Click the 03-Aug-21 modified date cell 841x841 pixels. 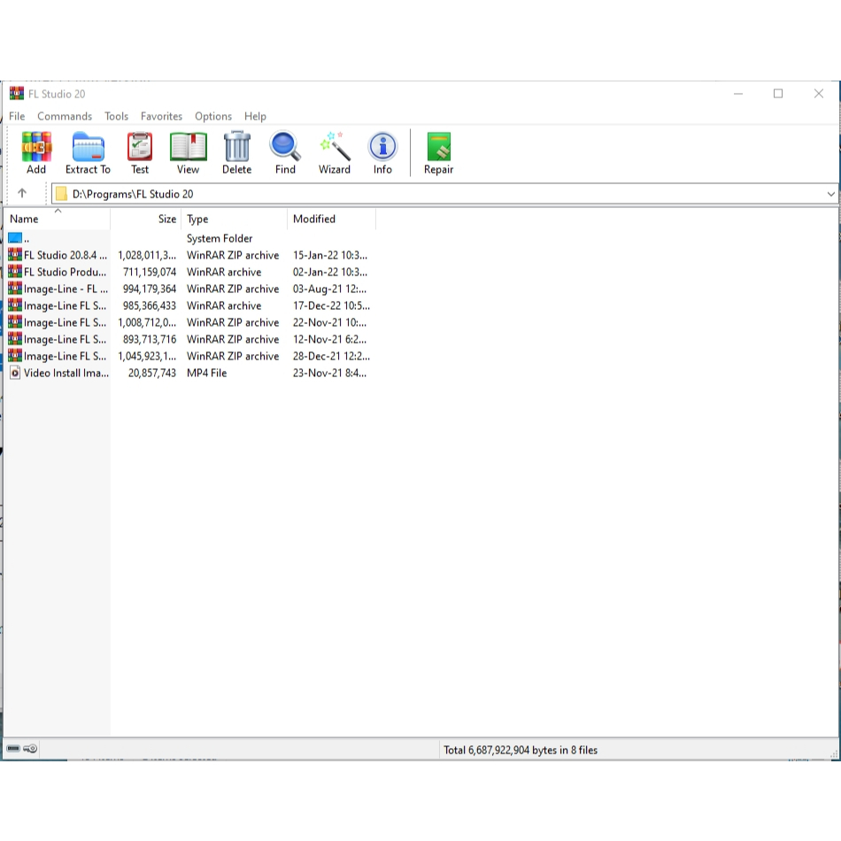coord(329,289)
